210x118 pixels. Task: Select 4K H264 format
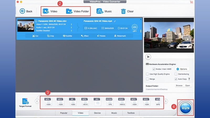[x=73, y=102]
